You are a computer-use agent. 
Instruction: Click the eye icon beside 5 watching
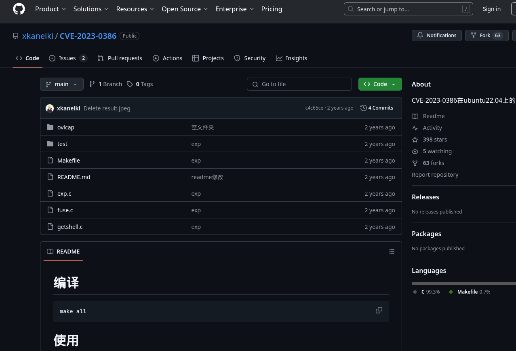tap(415, 151)
